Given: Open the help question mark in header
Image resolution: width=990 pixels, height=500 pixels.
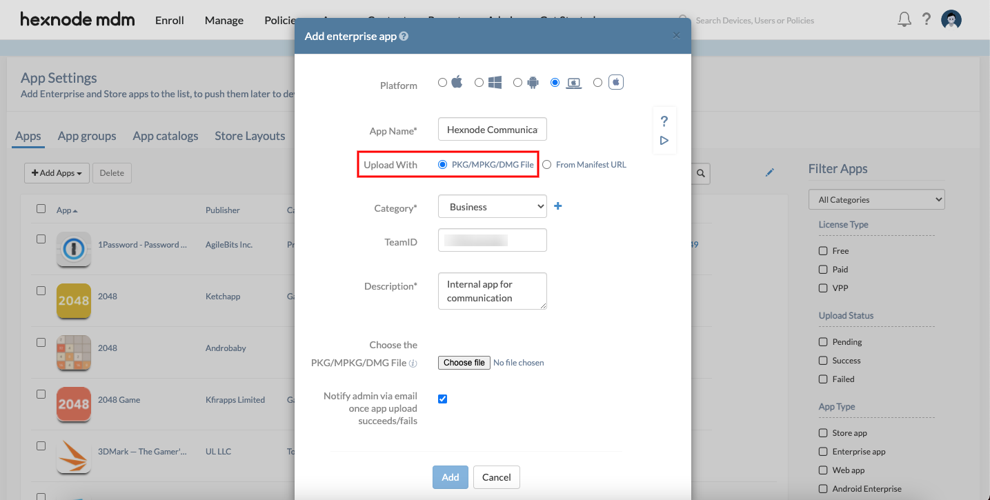Looking at the screenshot, I should tap(927, 19).
